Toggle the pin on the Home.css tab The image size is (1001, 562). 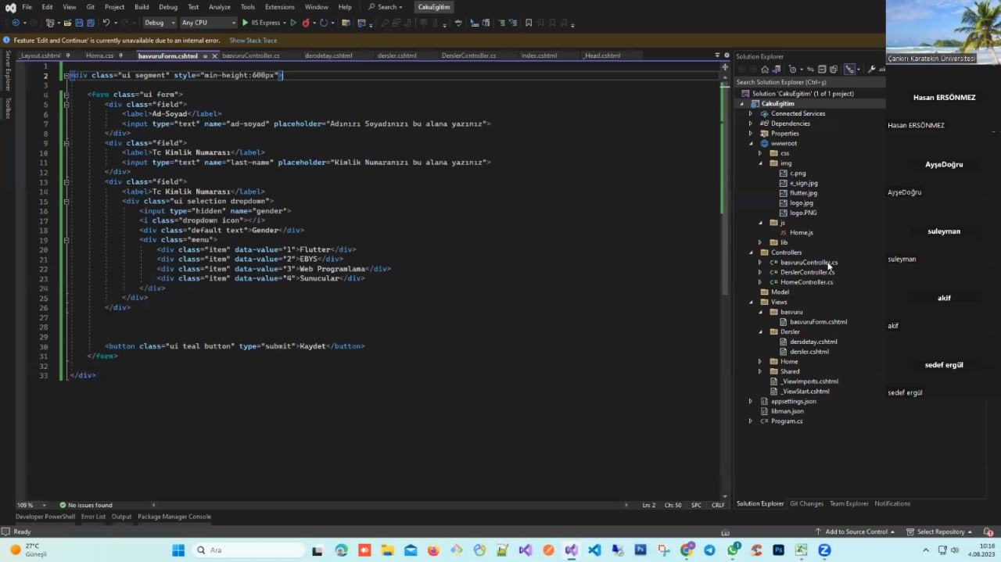(120, 55)
